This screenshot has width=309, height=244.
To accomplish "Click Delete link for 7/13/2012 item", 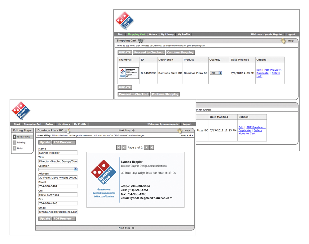I will (258, 130).
